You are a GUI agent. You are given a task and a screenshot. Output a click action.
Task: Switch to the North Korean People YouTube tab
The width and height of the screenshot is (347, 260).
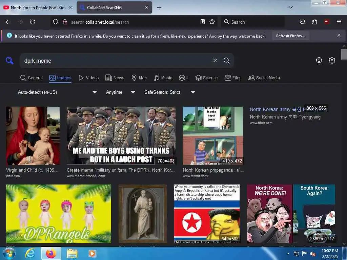(38, 7)
